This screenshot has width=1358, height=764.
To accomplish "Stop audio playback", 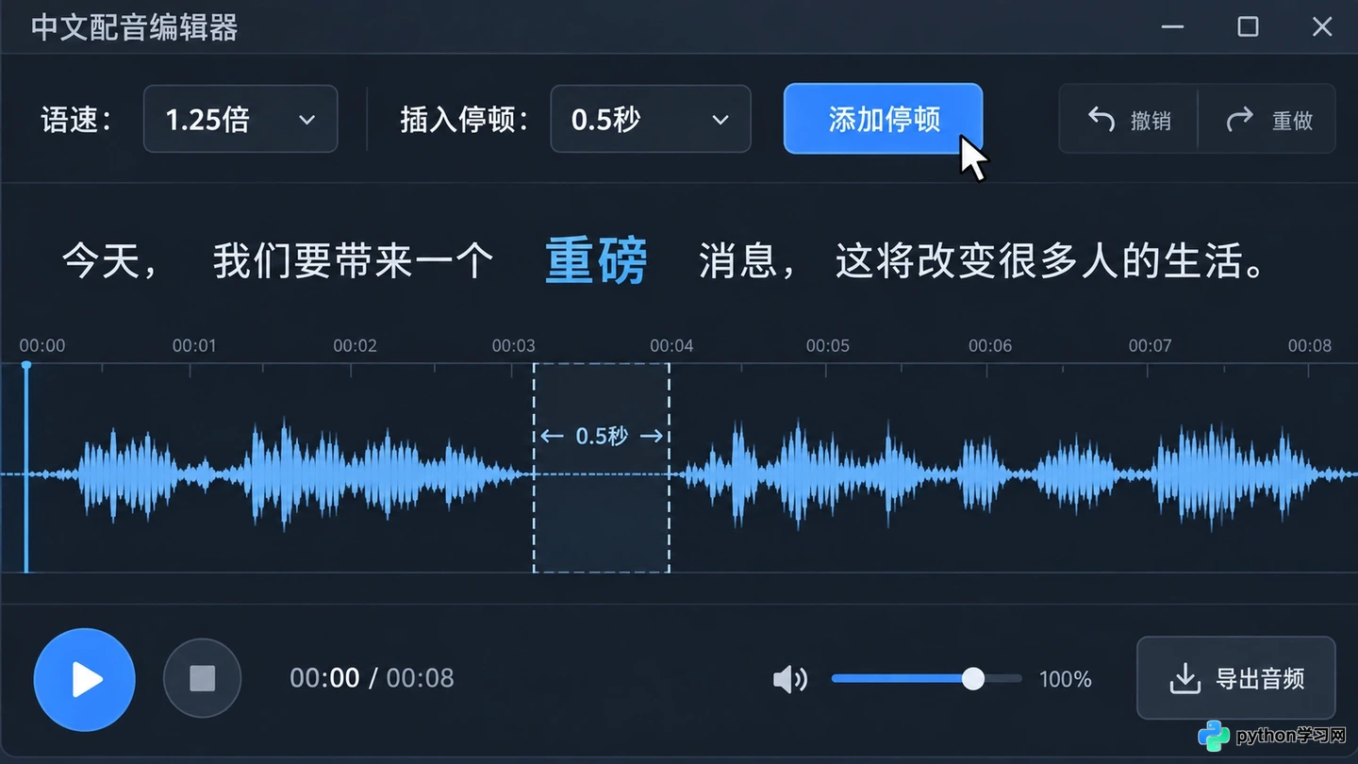I will tap(202, 678).
